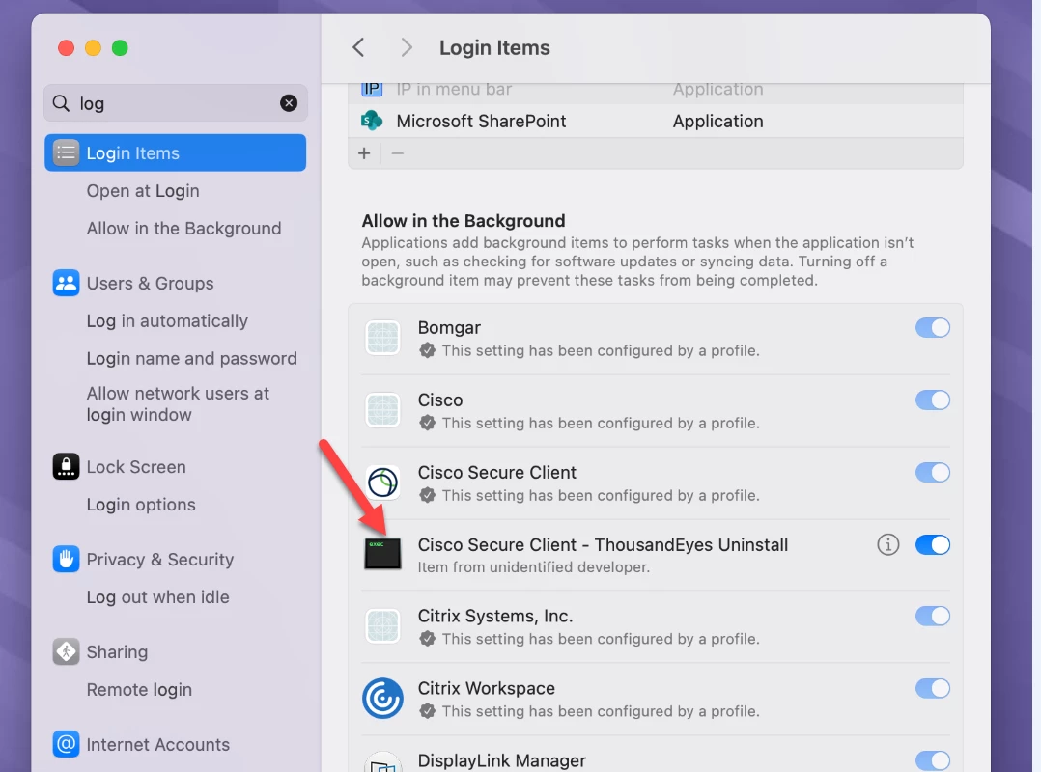This screenshot has width=1041, height=772.
Task: Click the DisplayLink Manager app icon
Action: click(382, 762)
